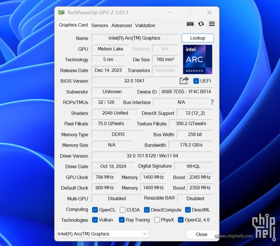Viewport: 280px width, 246px height.
Task: Click the Shaders value 2048 Unified
Action: [x=115, y=113]
